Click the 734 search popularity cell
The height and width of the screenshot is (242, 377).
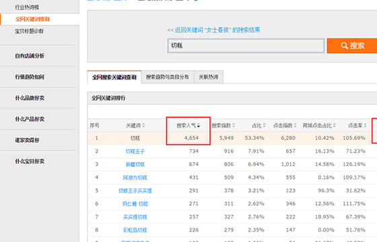coord(194,151)
